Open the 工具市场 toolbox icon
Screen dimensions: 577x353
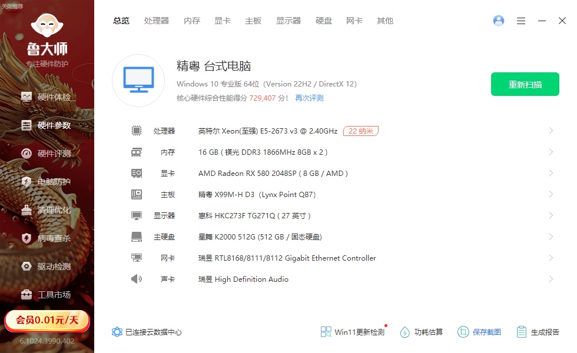[x=26, y=295]
